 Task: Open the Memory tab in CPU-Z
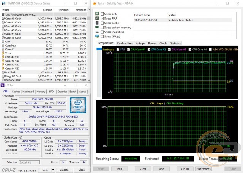(x=41, y=92)
